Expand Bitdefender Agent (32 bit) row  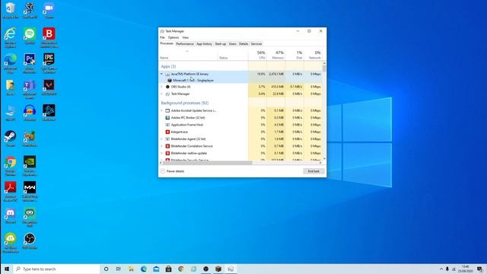click(161, 139)
